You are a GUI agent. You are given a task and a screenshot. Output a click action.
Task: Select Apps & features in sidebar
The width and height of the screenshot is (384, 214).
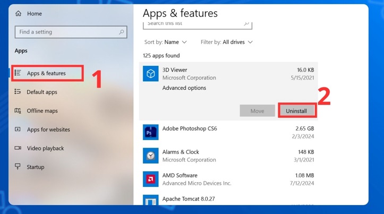(47, 73)
